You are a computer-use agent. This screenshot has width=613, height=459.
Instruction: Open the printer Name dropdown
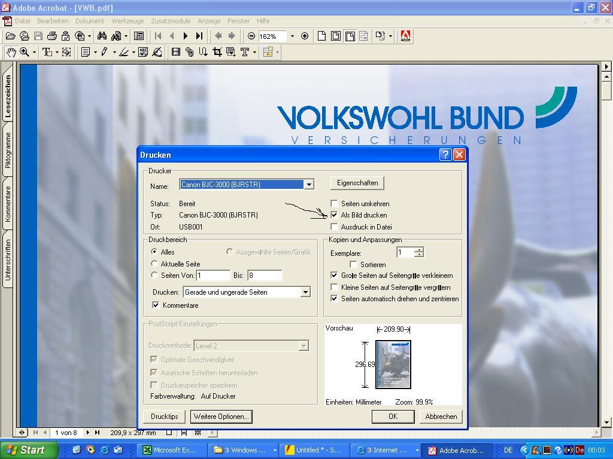309,185
